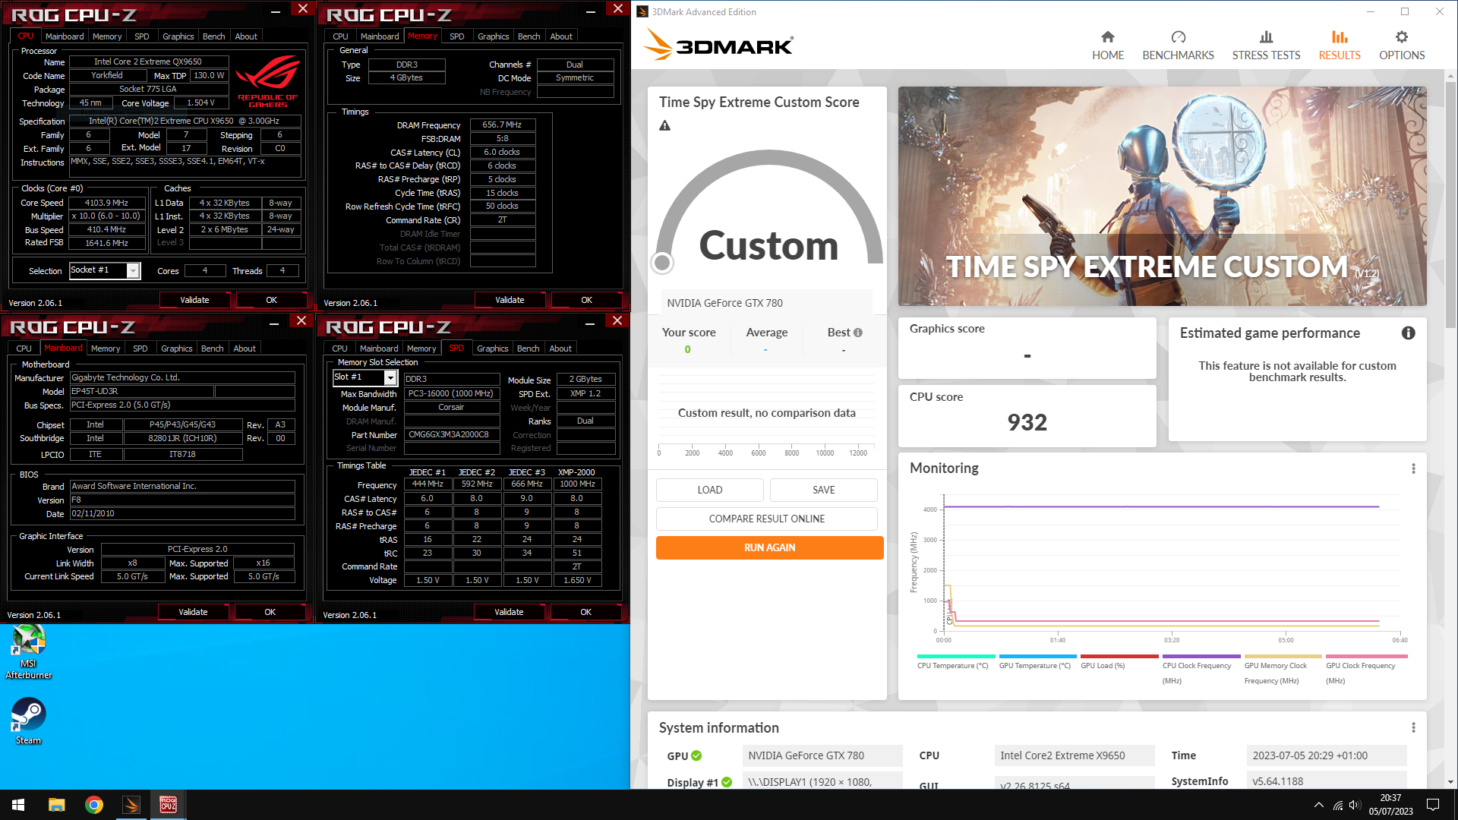Click the warning triangle under the score title
Screen dimensions: 1458x820
click(664, 125)
